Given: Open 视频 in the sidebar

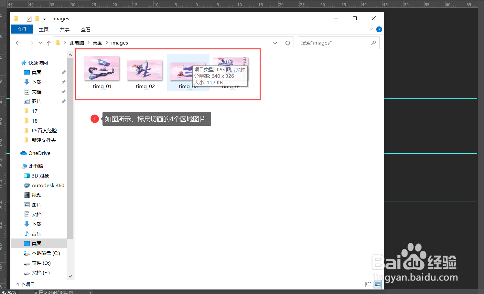Looking at the screenshot, I should pos(37,195).
